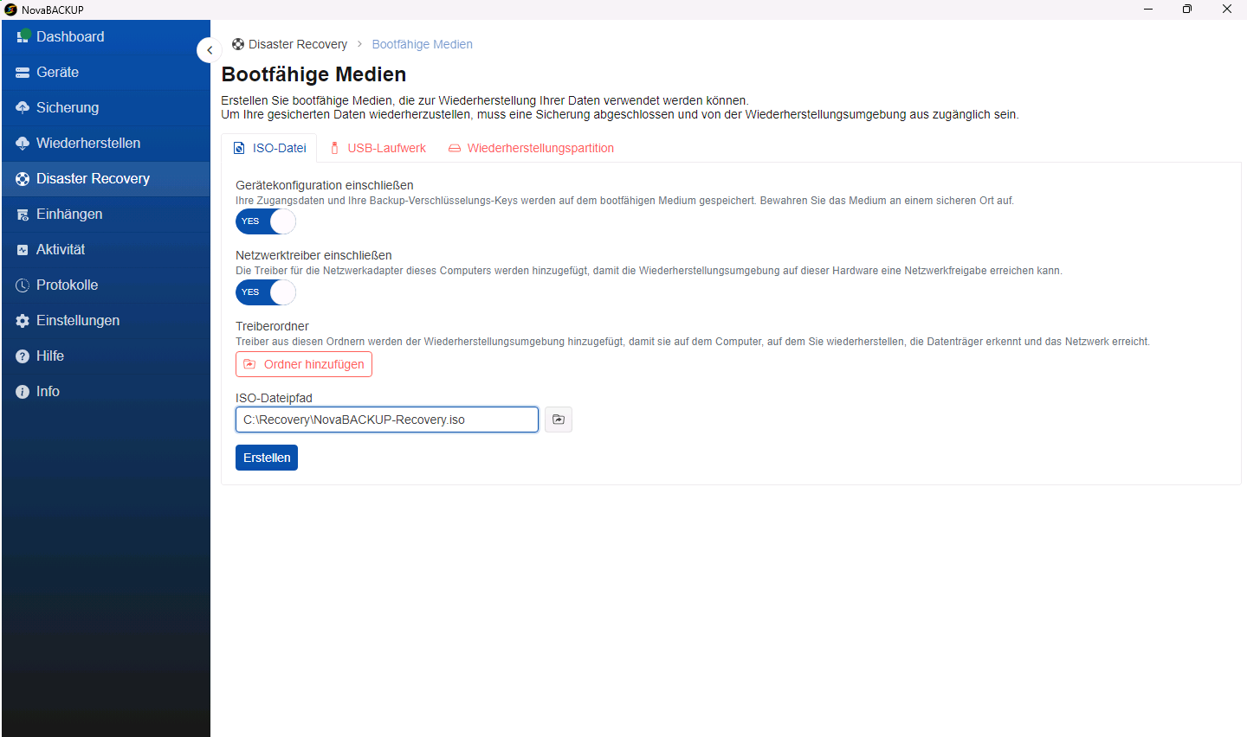The width and height of the screenshot is (1247, 737).
Task: Go to Geräte in sidebar
Action: pyautogui.click(x=106, y=73)
